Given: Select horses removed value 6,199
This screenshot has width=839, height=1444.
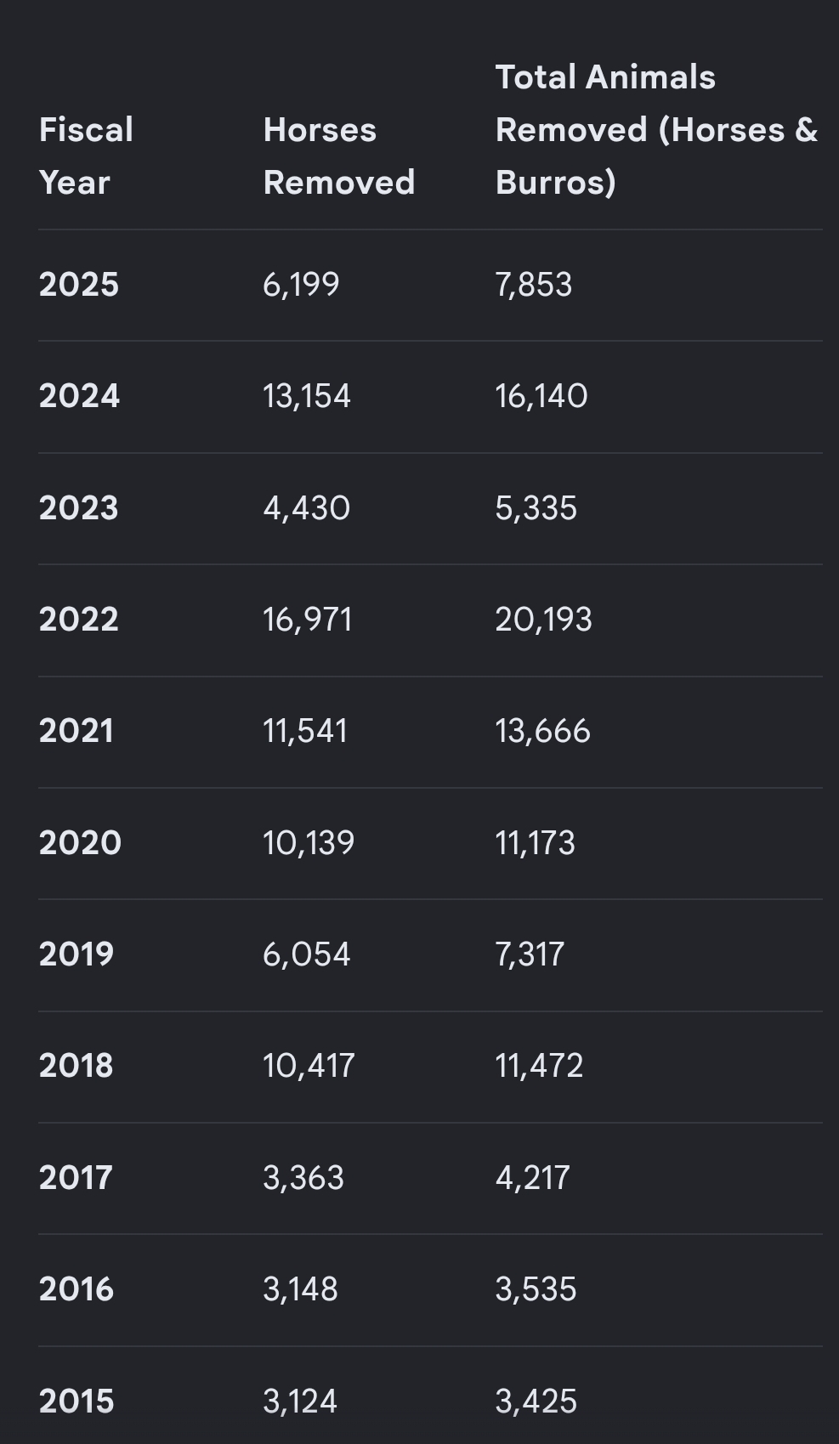Looking at the screenshot, I should click(x=301, y=285).
